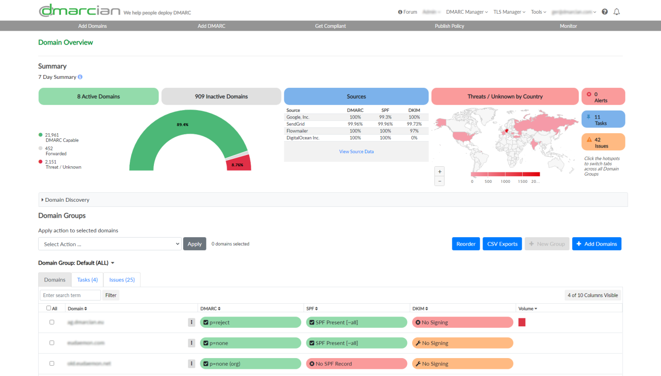Check the All domains checkbox
661x376 pixels.
(x=49, y=308)
